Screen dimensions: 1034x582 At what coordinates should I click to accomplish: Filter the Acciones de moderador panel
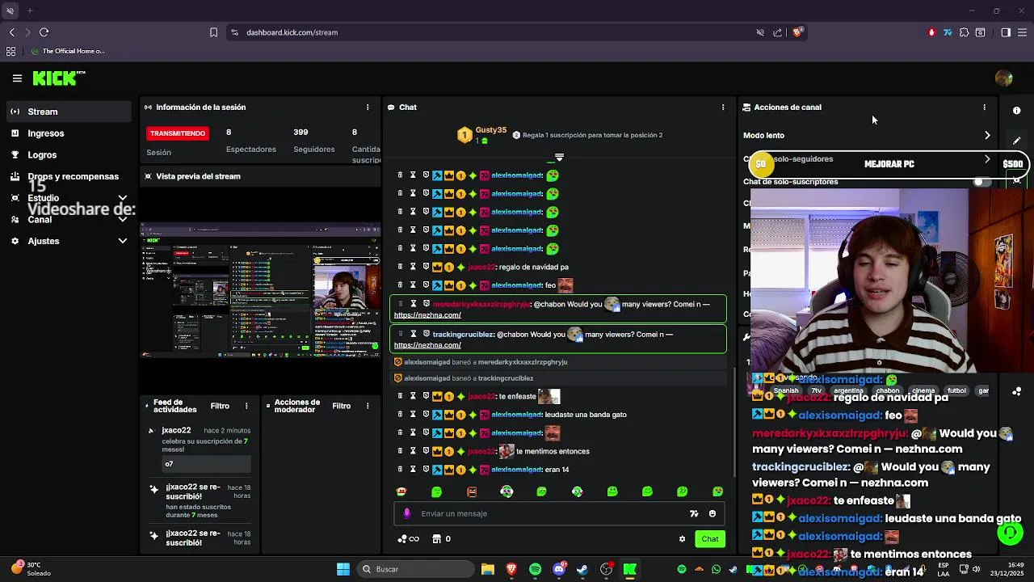[342, 406]
